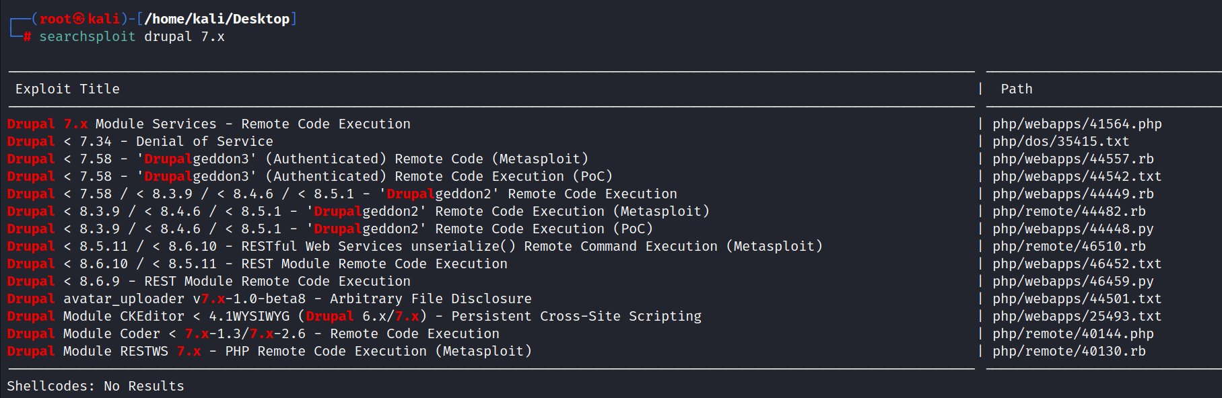Viewport: 1222px width, 398px height.
Task: Select 'Drupal 7.x Module Services - Remote Code Execution' row
Action: pos(209,124)
